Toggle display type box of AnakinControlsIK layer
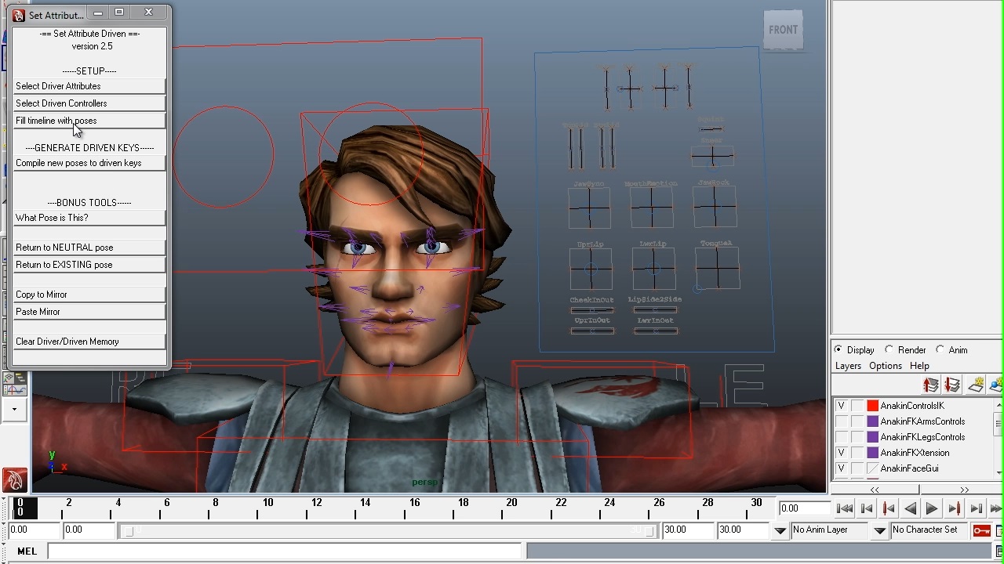The height and width of the screenshot is (564, 1004). 857,406
